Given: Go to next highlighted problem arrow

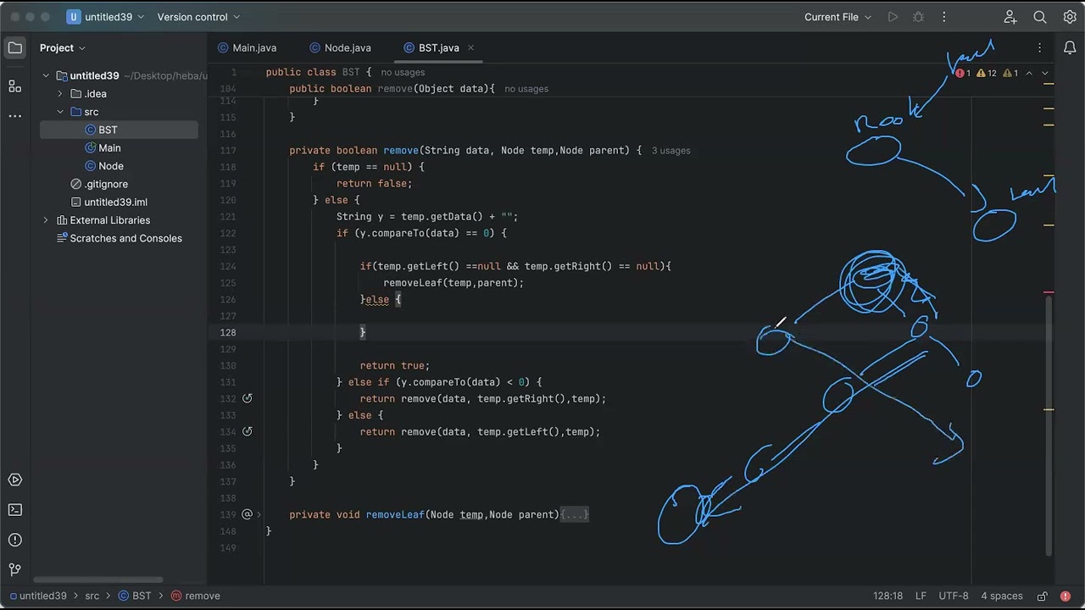Looking at the screenshot, I should point(1045,74).
